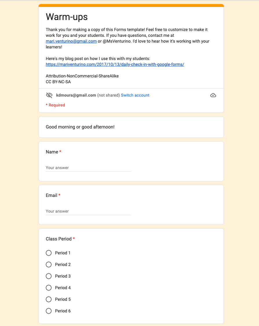Choose the Period 6 radio option
The image size is (259, 326).
coord(49,311)
